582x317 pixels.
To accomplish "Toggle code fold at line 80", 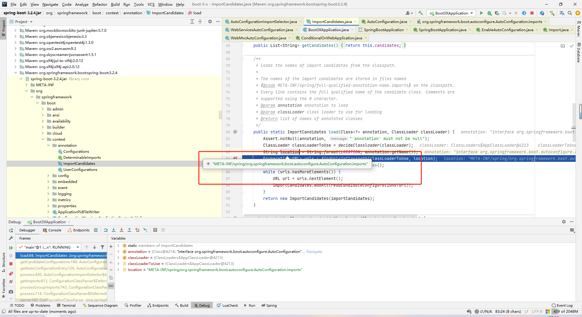I will click(242, 132).
